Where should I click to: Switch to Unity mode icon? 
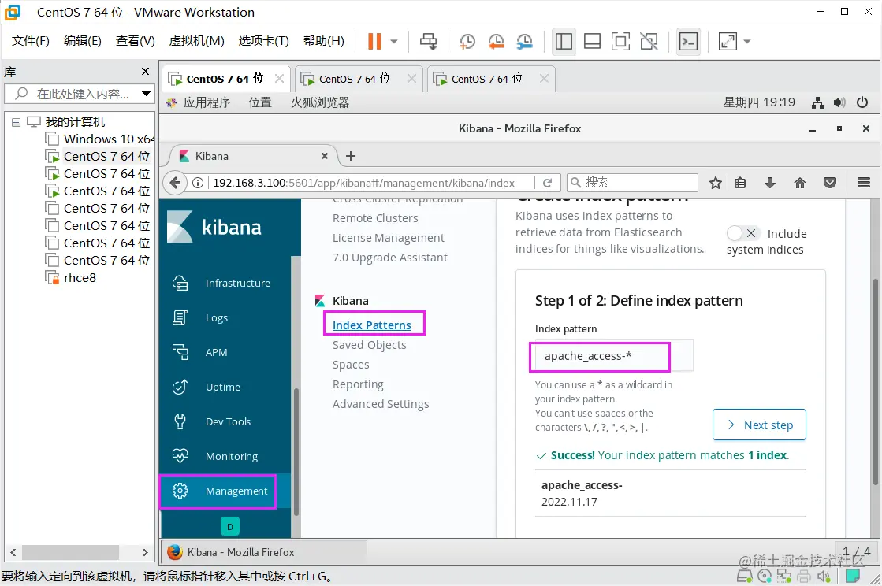click(x=649, y=41)
